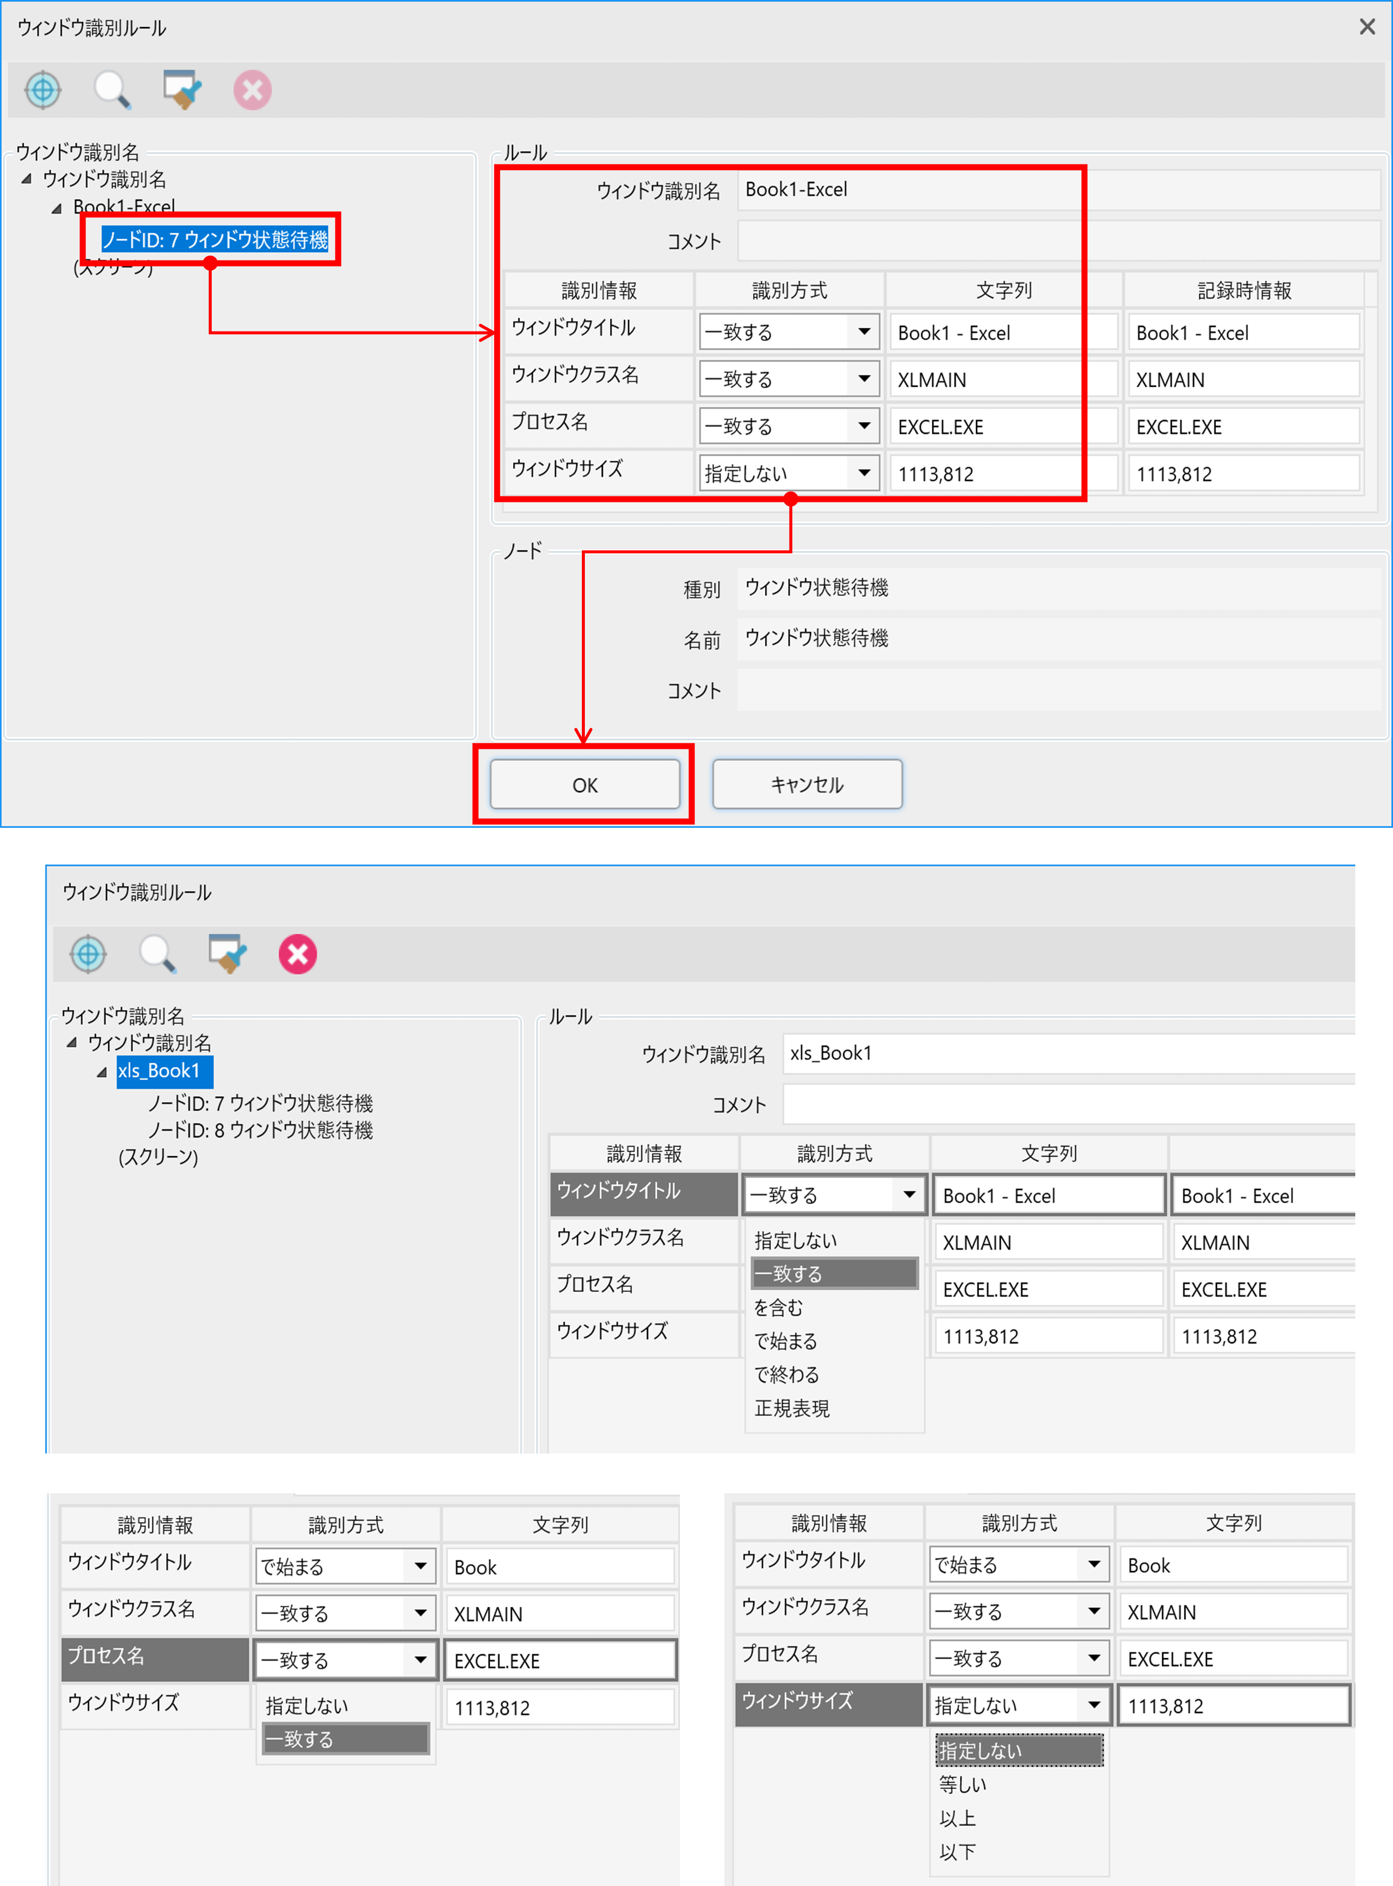This screenshot has width=1393, height=1886.
Task: Select the crosshair icon in the lower dialog
Action: pyautogui.click(x=89, y=954)
